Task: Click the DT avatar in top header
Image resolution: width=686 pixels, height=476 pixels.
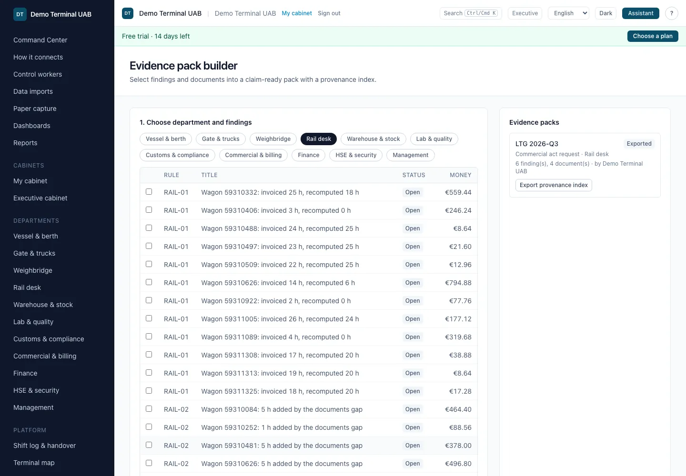Action: (128, 13)
